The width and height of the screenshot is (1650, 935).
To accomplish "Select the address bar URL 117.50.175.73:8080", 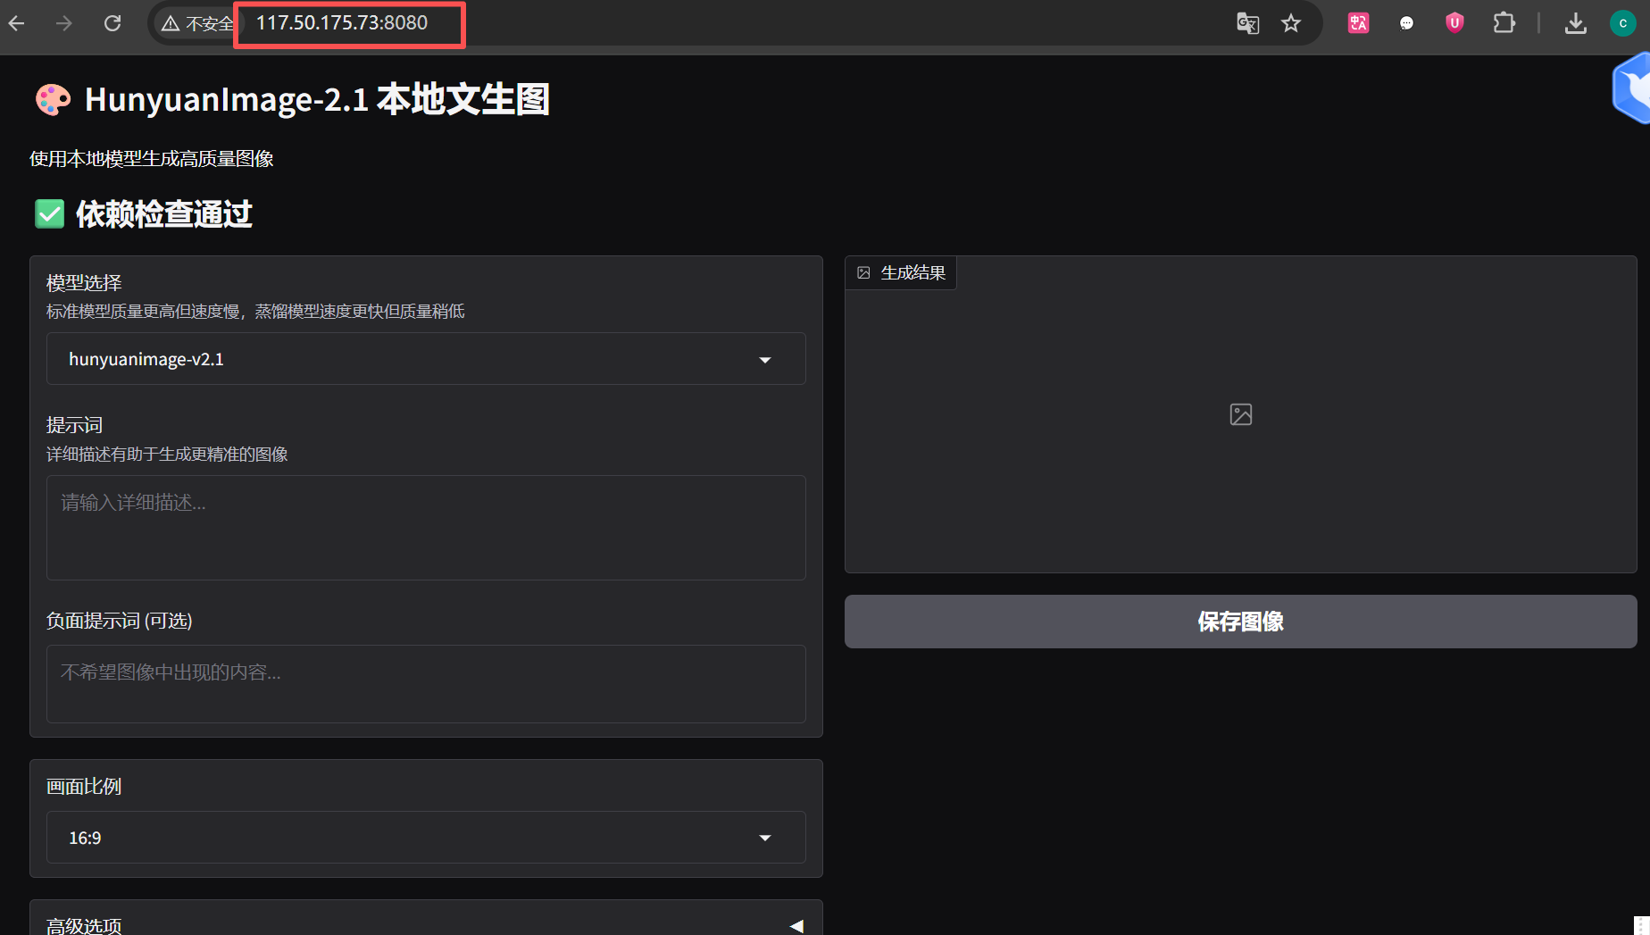I will (x=342, y=23).
